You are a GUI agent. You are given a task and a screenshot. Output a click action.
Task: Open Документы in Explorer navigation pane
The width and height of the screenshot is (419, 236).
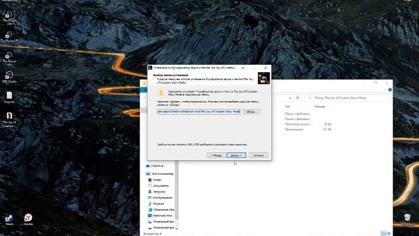pyautogui.click(x=160, y=186)
